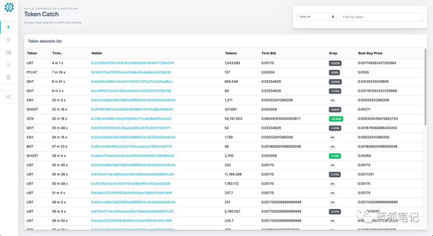Screen dimensions: 433x236
Task: Open BNT wallet 0xd9cc048e link
Action: click(x=131, y=147)
